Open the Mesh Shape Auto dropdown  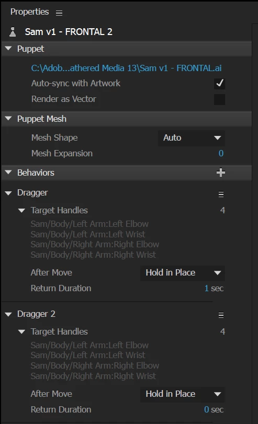point(192,138)
